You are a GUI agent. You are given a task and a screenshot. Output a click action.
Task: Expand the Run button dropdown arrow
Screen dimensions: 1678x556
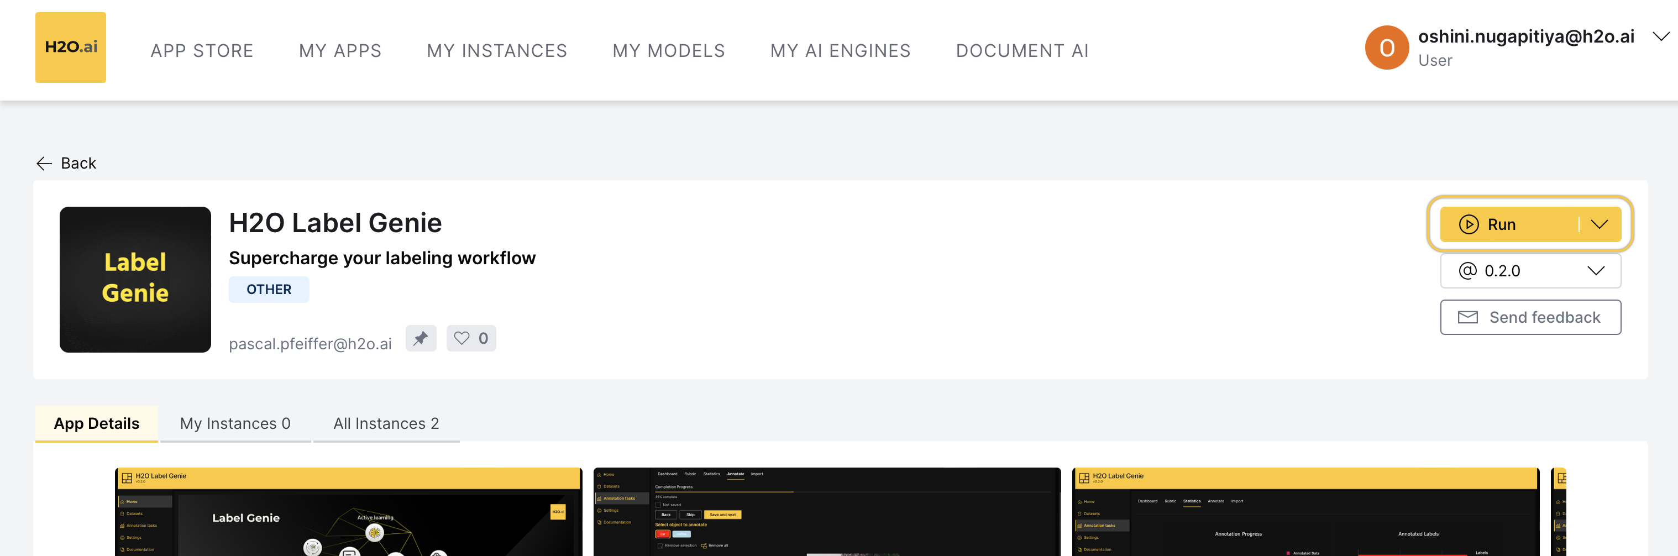(1599, 224)
